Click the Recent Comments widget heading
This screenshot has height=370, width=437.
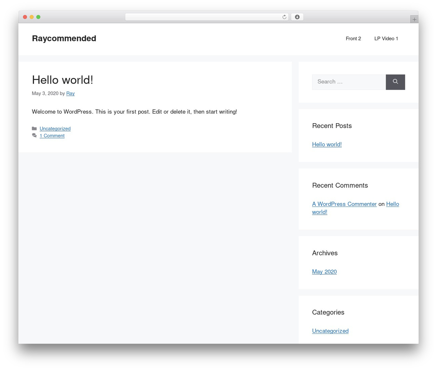pyautogui.click(x=340, y=185)
